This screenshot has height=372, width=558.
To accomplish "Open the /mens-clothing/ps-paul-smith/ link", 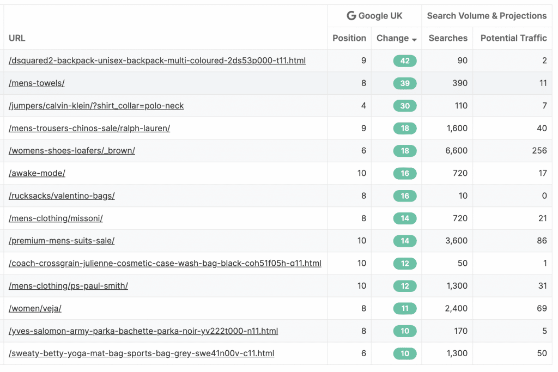I will (x=68, y=286).
